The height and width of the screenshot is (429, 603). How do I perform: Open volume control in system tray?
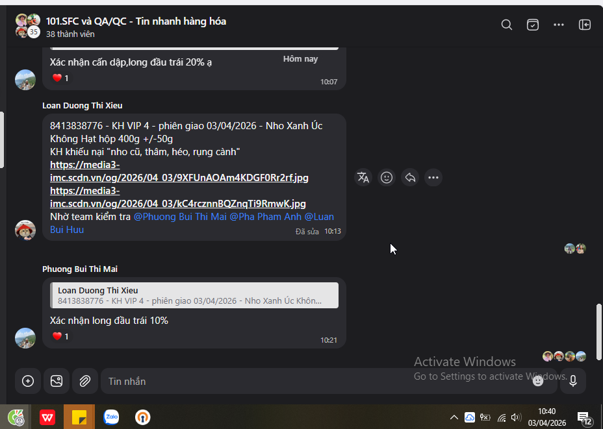[516, 417]
